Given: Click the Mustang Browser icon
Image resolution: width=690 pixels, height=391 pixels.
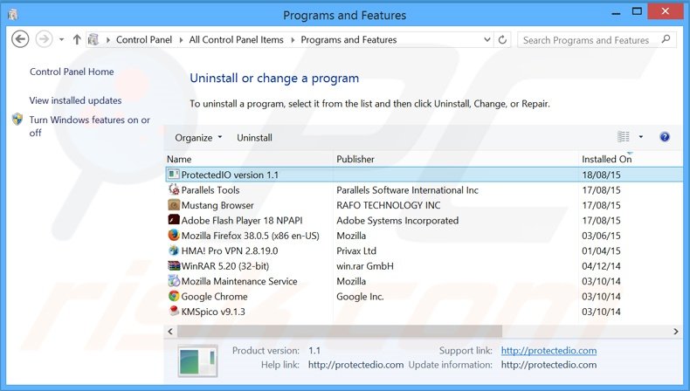Looking at the screenshot, I should [x=174, y=205].
